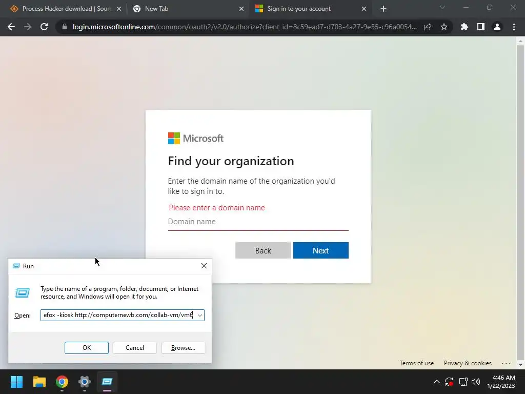The height and width of the screenshot is (394, 525).
Task: Bookmark this page with the star icon
Action: coord(444,27)
